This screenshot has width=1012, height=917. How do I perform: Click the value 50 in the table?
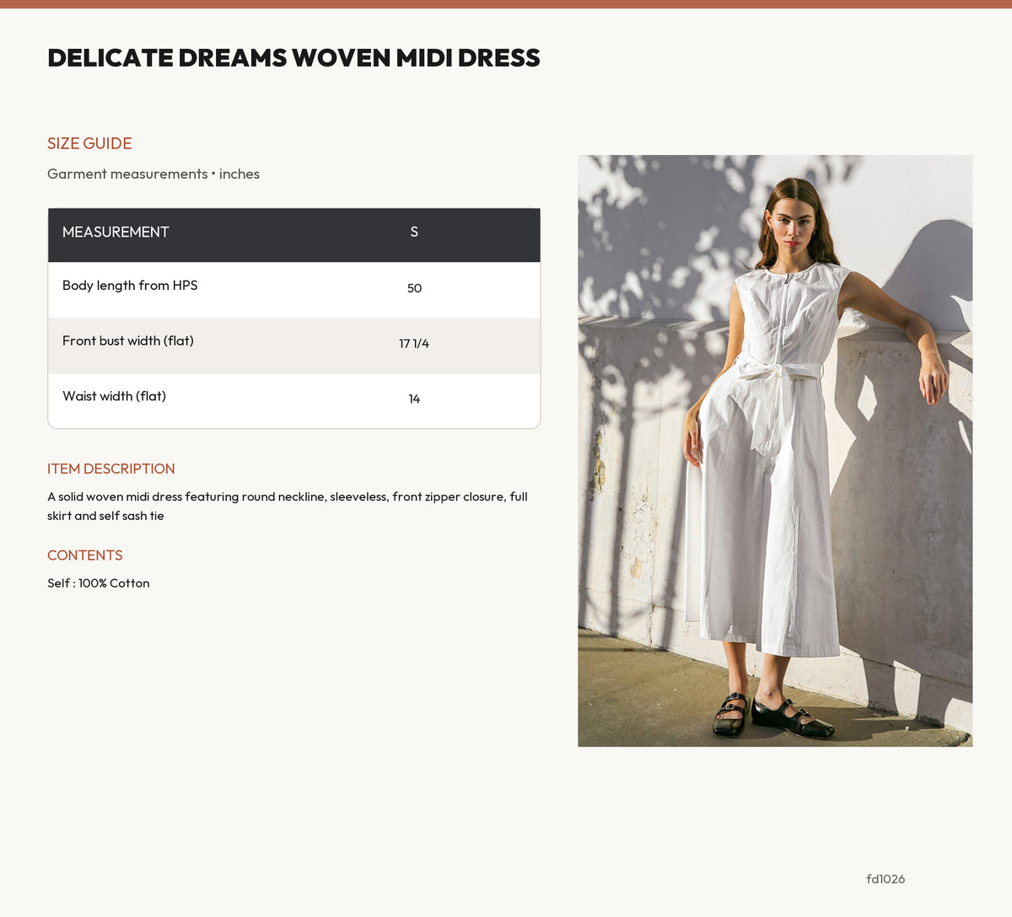414,288
